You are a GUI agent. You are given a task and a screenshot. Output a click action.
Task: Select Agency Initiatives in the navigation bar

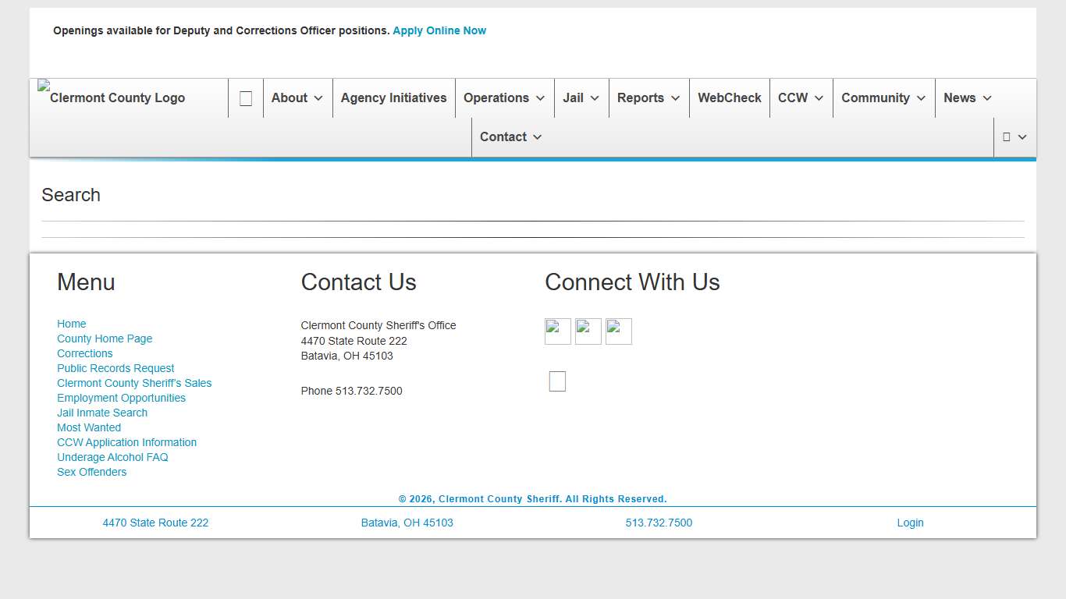(394, 98)
